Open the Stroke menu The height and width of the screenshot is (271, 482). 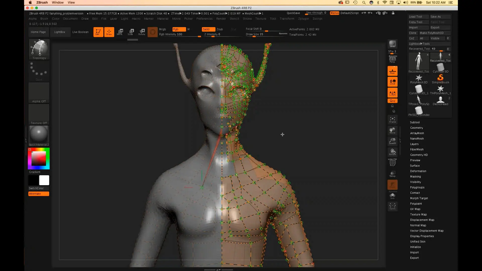[x=247, y=19]
